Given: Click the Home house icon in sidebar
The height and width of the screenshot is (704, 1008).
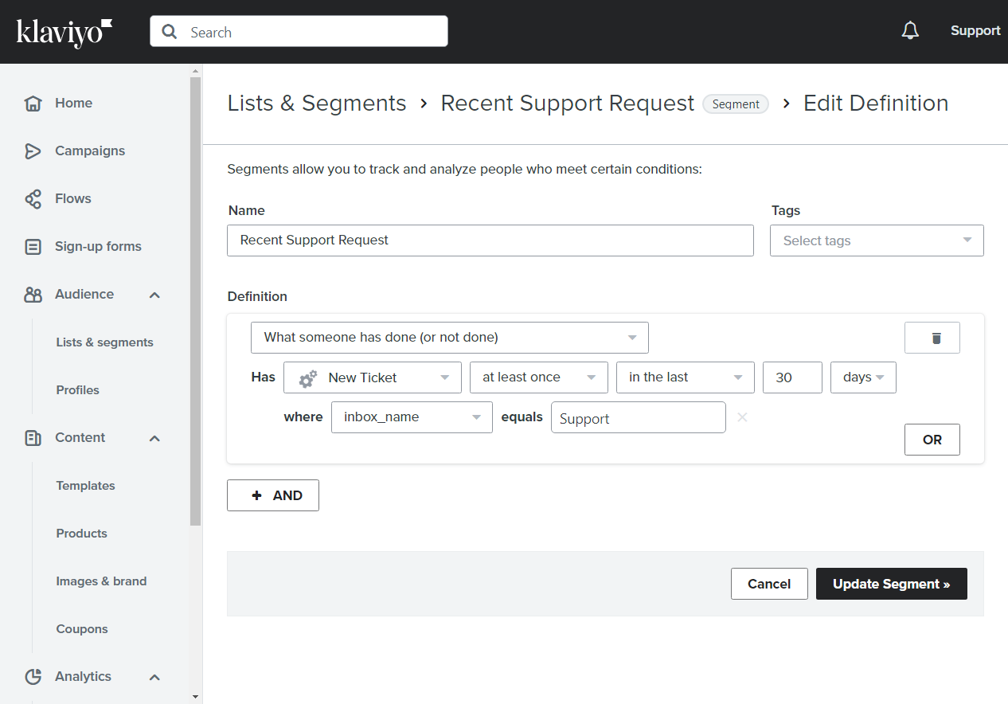Looking at the screenshot, I should 33,104.
